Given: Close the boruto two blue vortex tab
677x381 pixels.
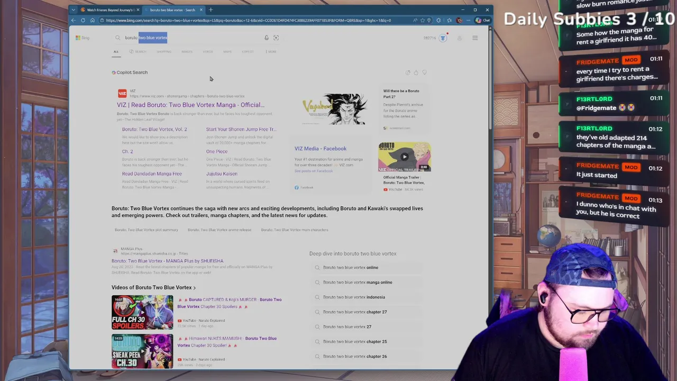Looking at the screenshot, I should click(201, 10).
